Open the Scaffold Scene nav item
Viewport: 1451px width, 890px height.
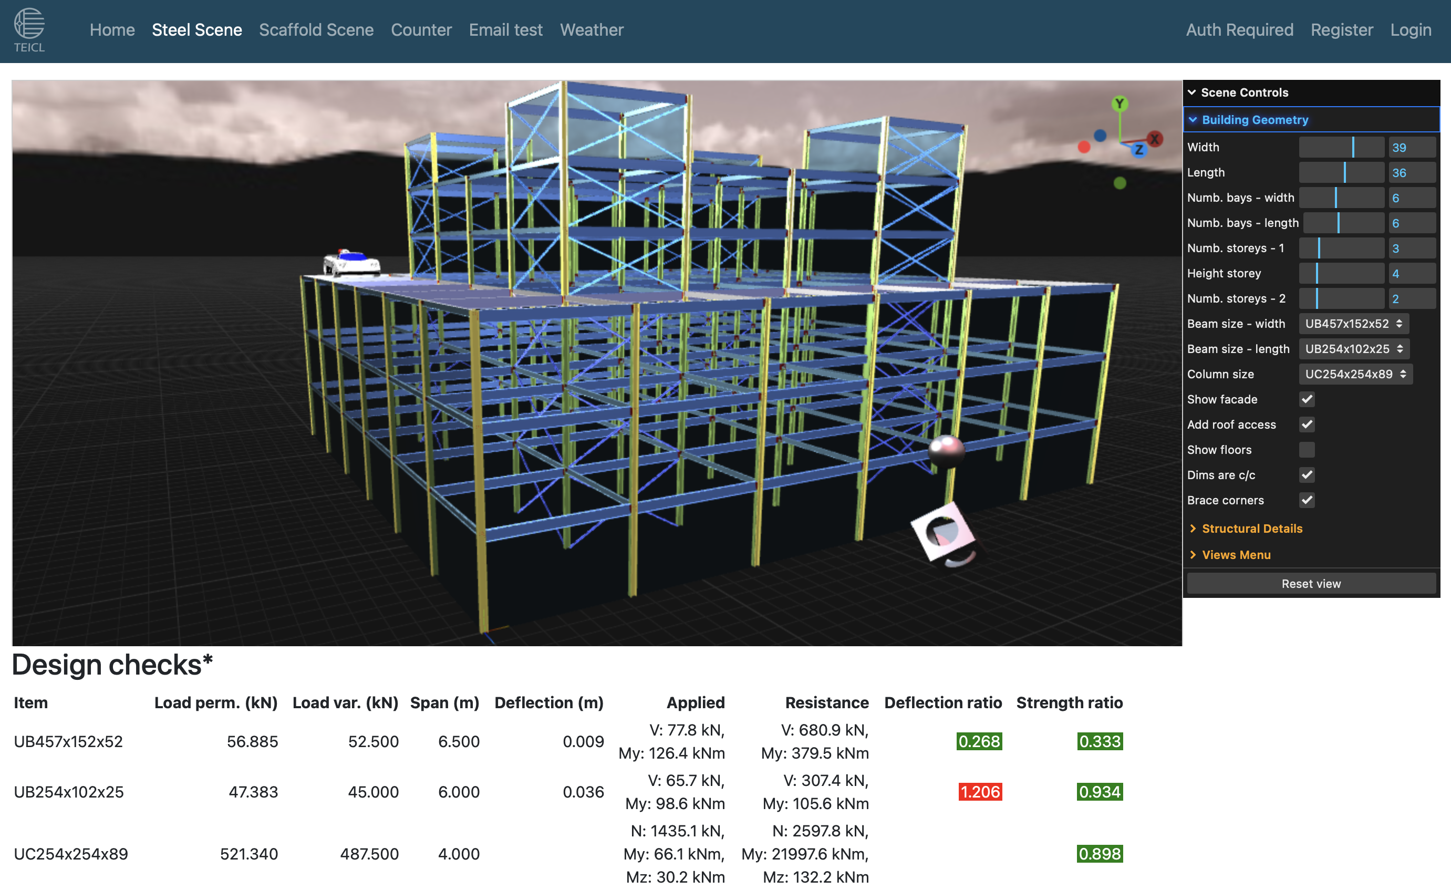click(x=316, y=30)
